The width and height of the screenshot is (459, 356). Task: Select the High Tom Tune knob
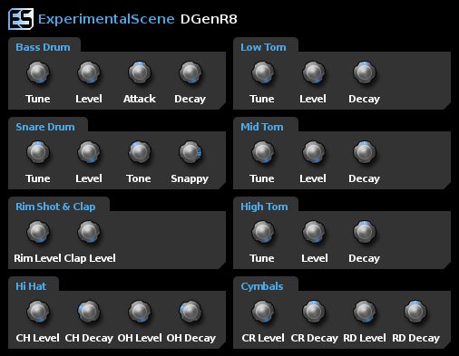point(263,232)
